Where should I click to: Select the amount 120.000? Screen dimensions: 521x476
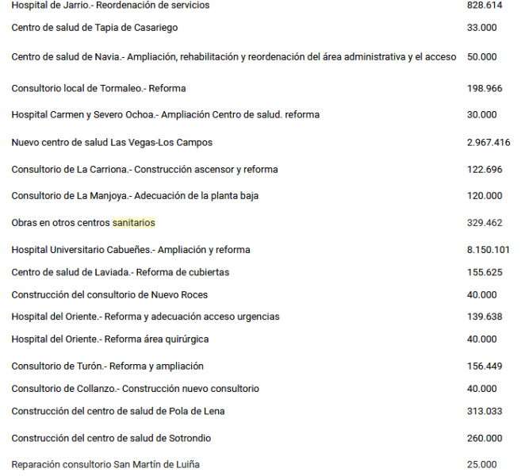[x=485, y=196]
